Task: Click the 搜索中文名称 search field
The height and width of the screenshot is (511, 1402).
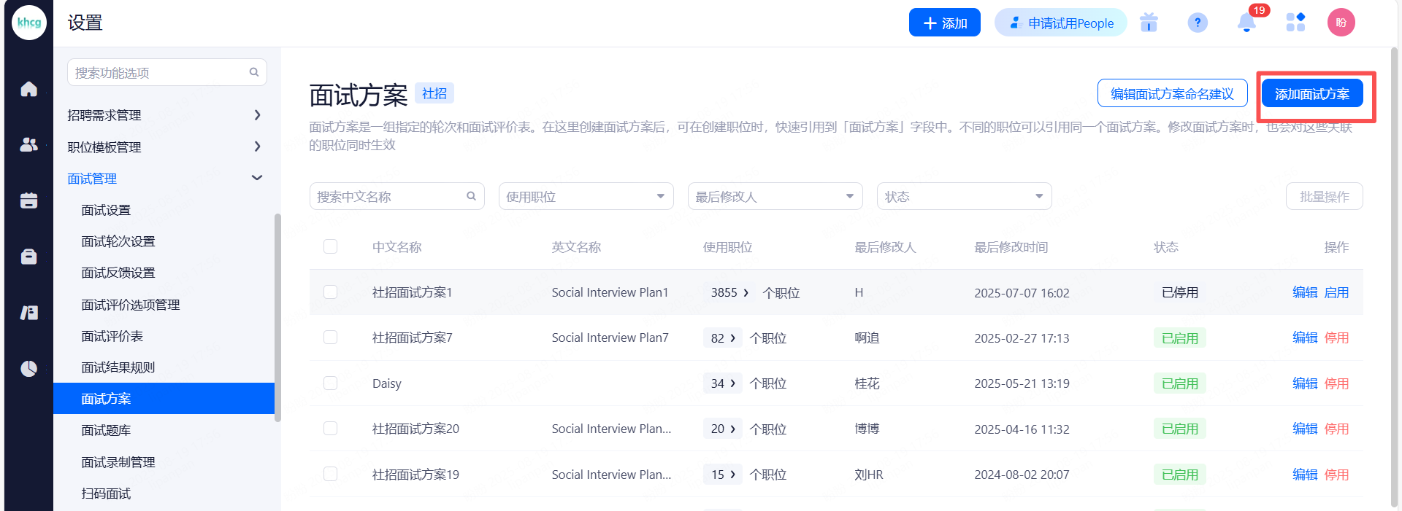Action: 390,197
